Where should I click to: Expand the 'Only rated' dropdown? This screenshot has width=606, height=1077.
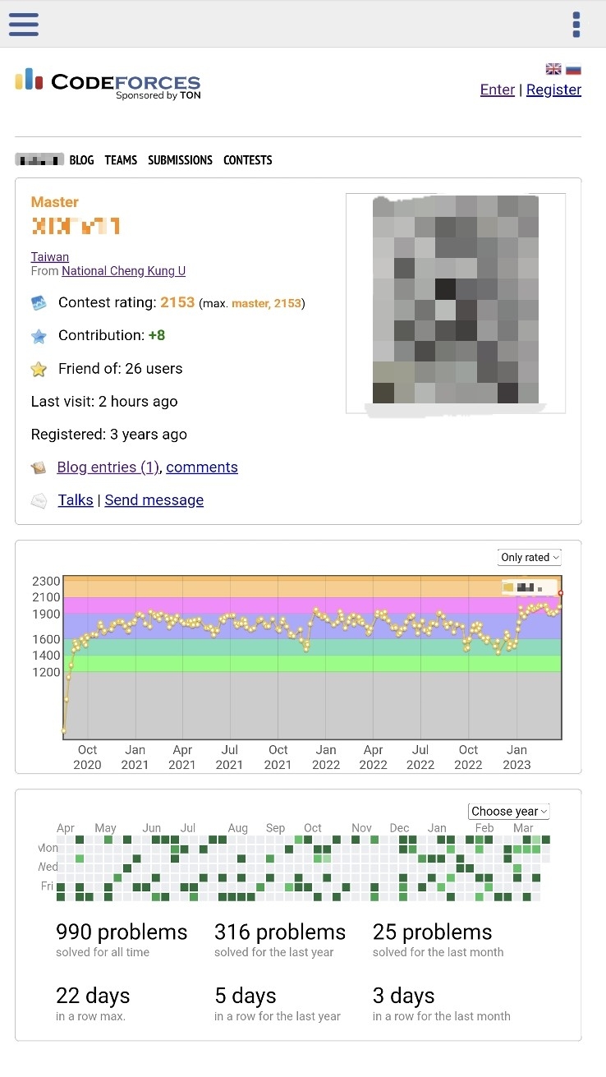pyautogui.click(x=530, y=557)
